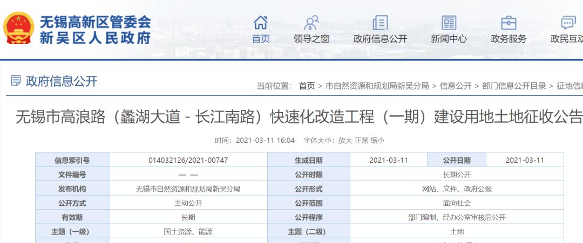Image resolution: width=583 pixels, height=243 pixels.
Task: Click 首页 in the breadcrumb trail
Action: click(307, 86)
